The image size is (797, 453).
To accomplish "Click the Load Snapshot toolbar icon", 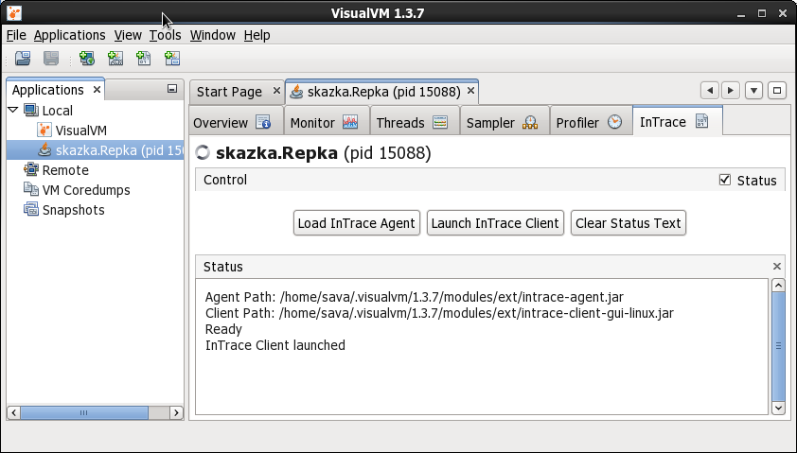I will tap(23, 59).
